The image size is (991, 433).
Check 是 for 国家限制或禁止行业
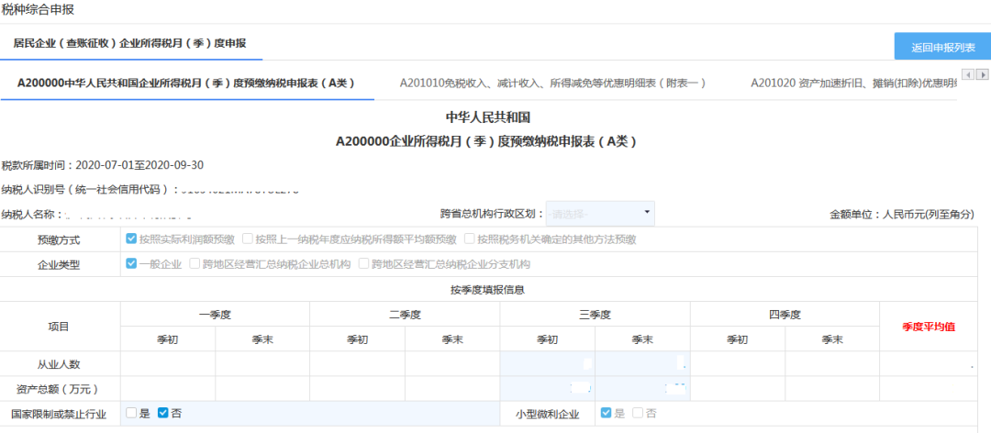tap(131, 413)
